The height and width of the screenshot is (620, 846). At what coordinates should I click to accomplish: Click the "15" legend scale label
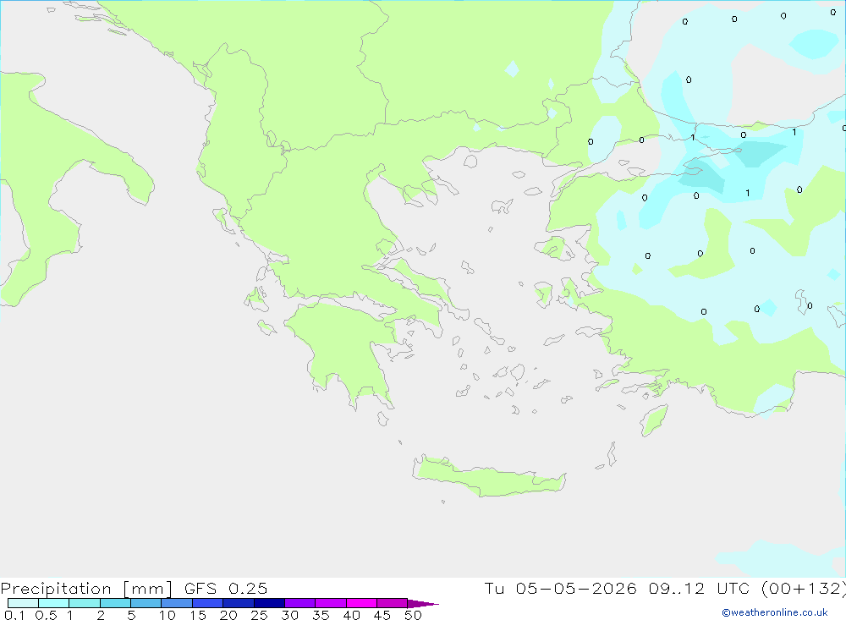[x=198, y=615]
